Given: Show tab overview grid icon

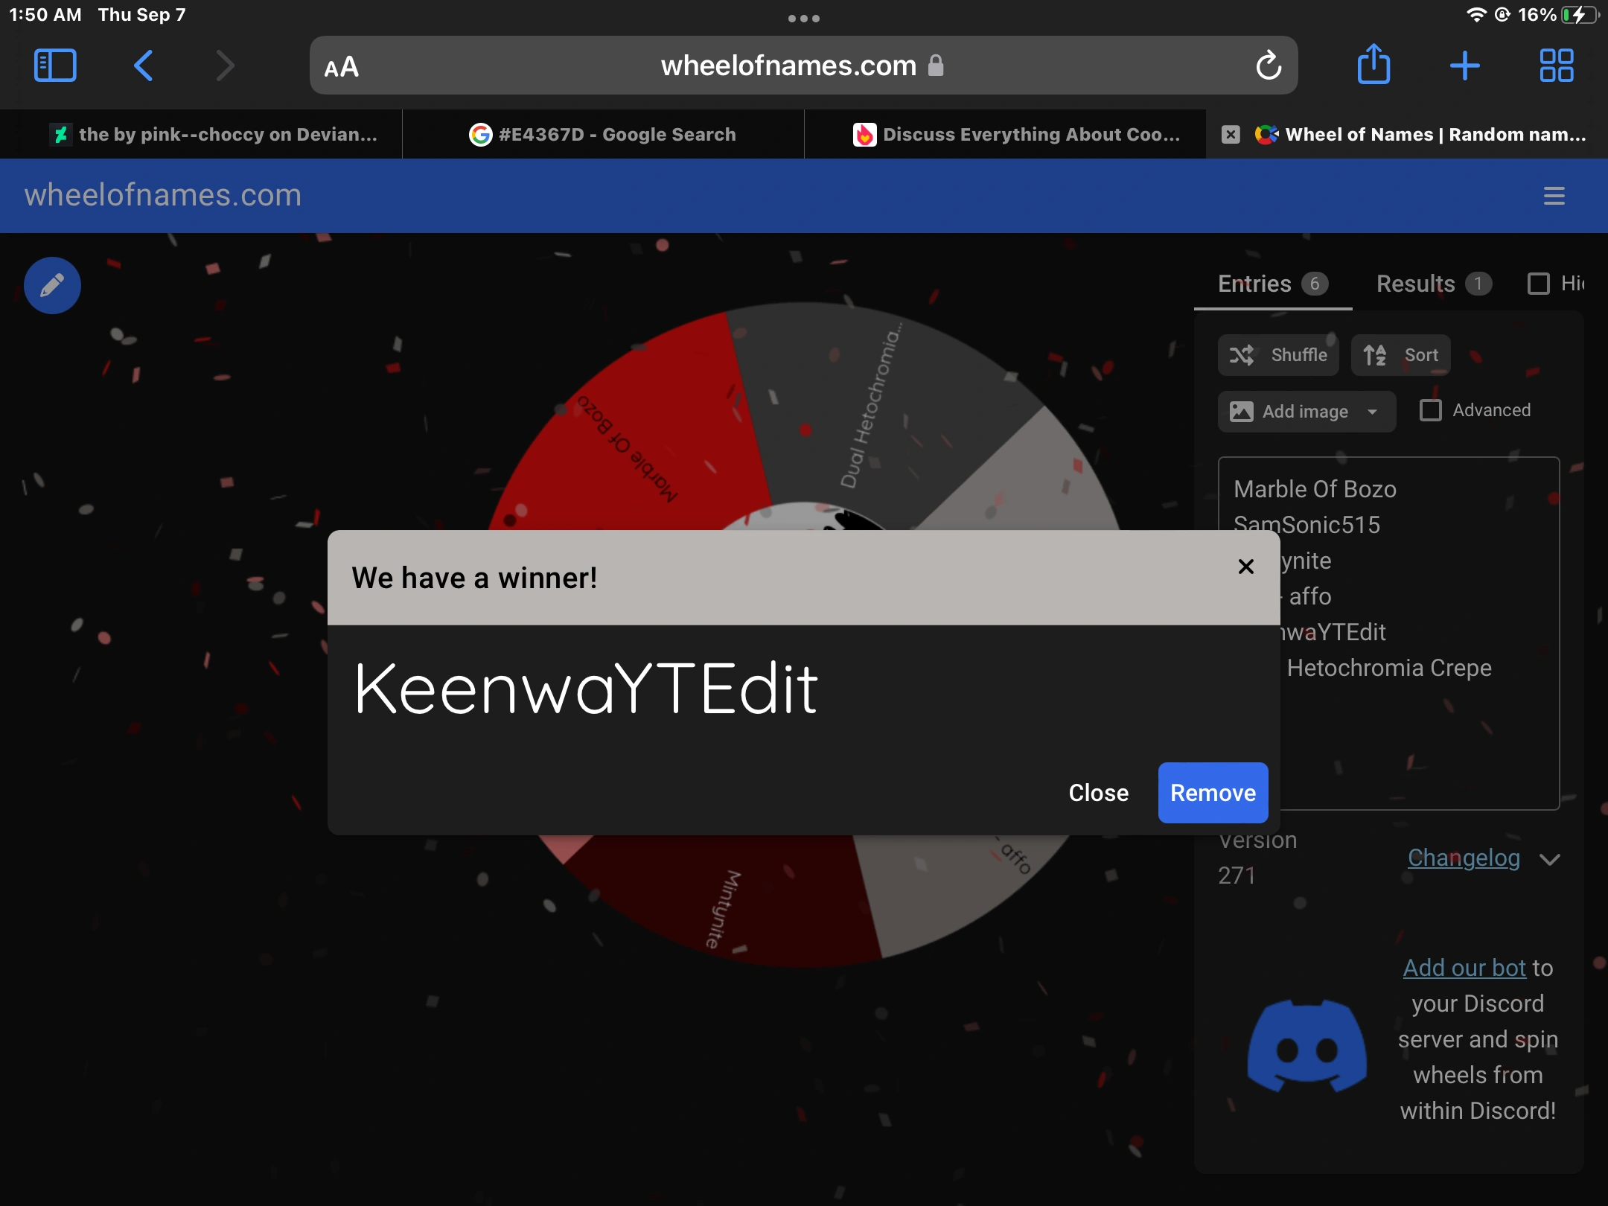Looking at the screenshot, I should pos(1556,66).
